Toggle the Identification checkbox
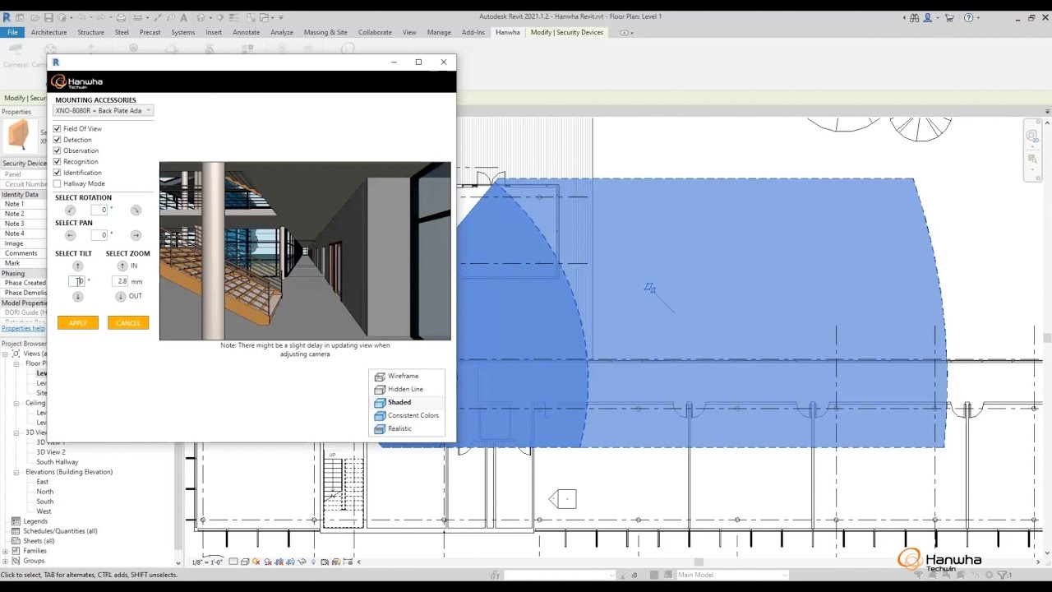This screenshot has height=592, width=1052. pyautogui.click(x=58, y=173)
